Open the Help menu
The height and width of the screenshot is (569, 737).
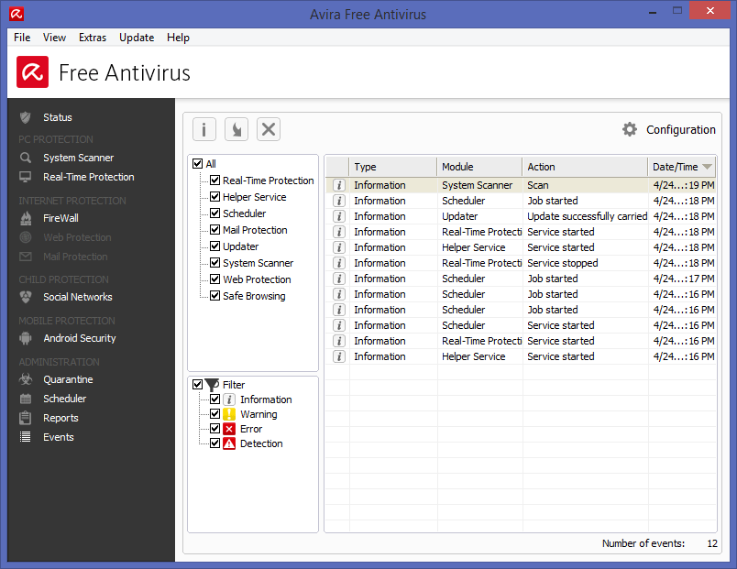[x=178, y=38]
